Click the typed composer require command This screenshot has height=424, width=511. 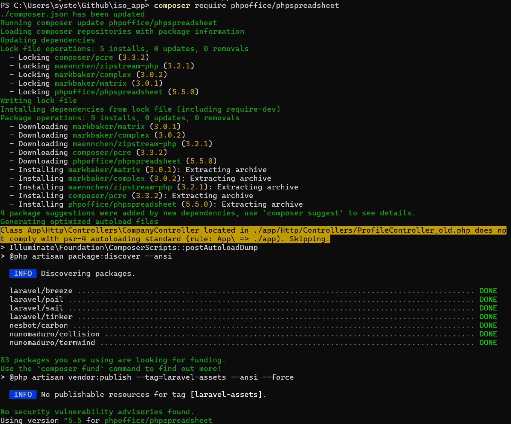246,5
